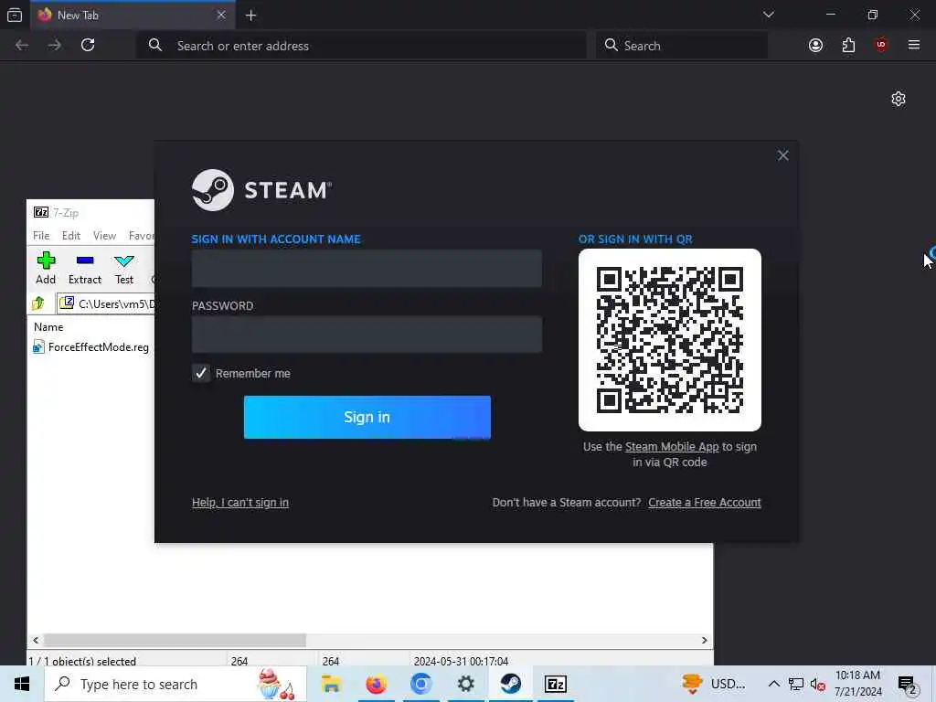
Task: Select the New Tab browser tab
Action: 133,16
